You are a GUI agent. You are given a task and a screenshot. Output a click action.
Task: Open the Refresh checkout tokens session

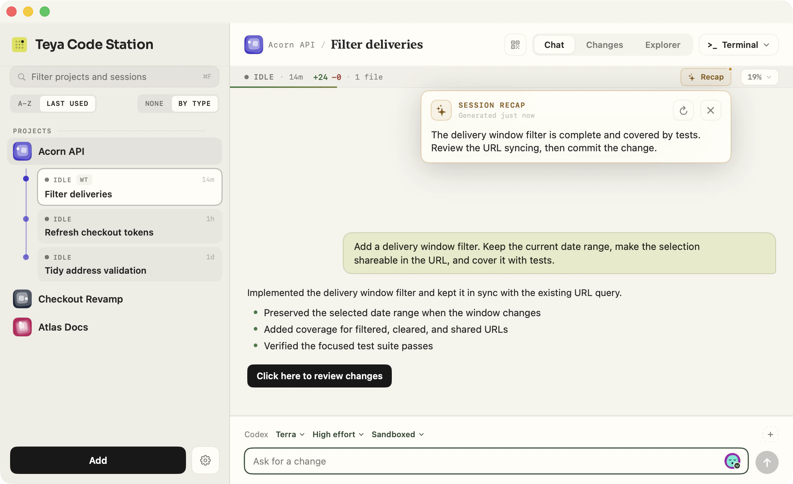click(x=130, y=226)
